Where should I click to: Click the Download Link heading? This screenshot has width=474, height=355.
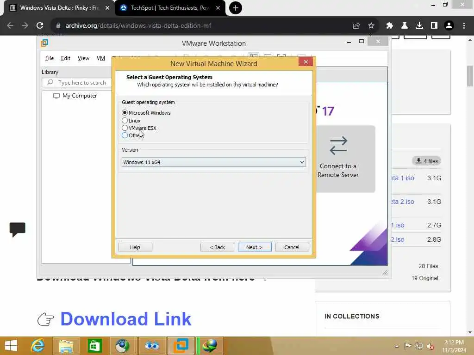click(x=126, y=319)
